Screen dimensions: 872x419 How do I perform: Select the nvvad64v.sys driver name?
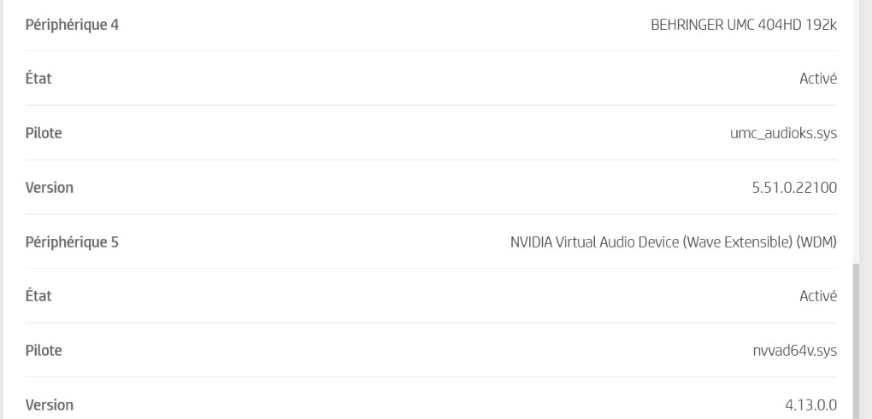point(795,351)
